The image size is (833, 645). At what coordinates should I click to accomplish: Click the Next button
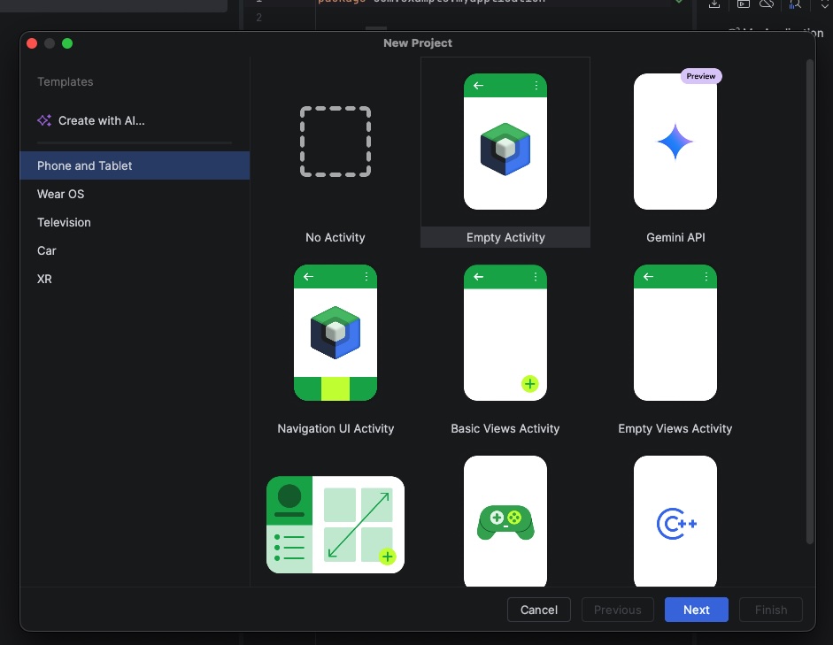point(696,610)
